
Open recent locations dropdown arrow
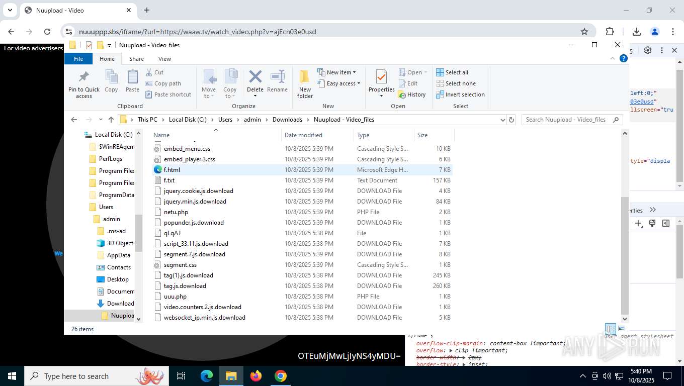point(101,120)
